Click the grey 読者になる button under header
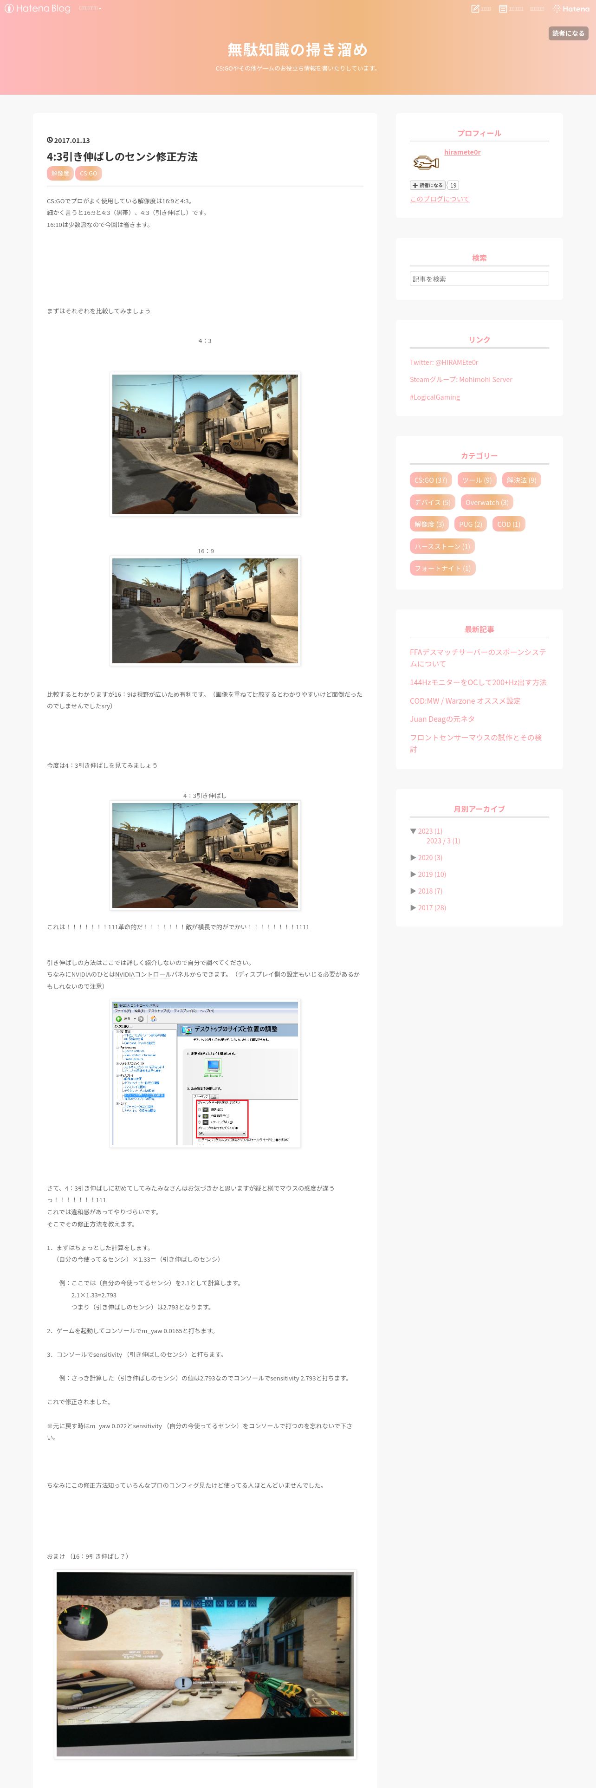596x1788 pixels. 568,32
